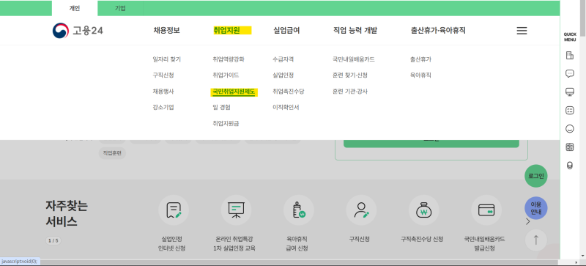586x266 pixels.
Task: Open the coin stack icon in Quick Menu
Action: tap(570, 166)
